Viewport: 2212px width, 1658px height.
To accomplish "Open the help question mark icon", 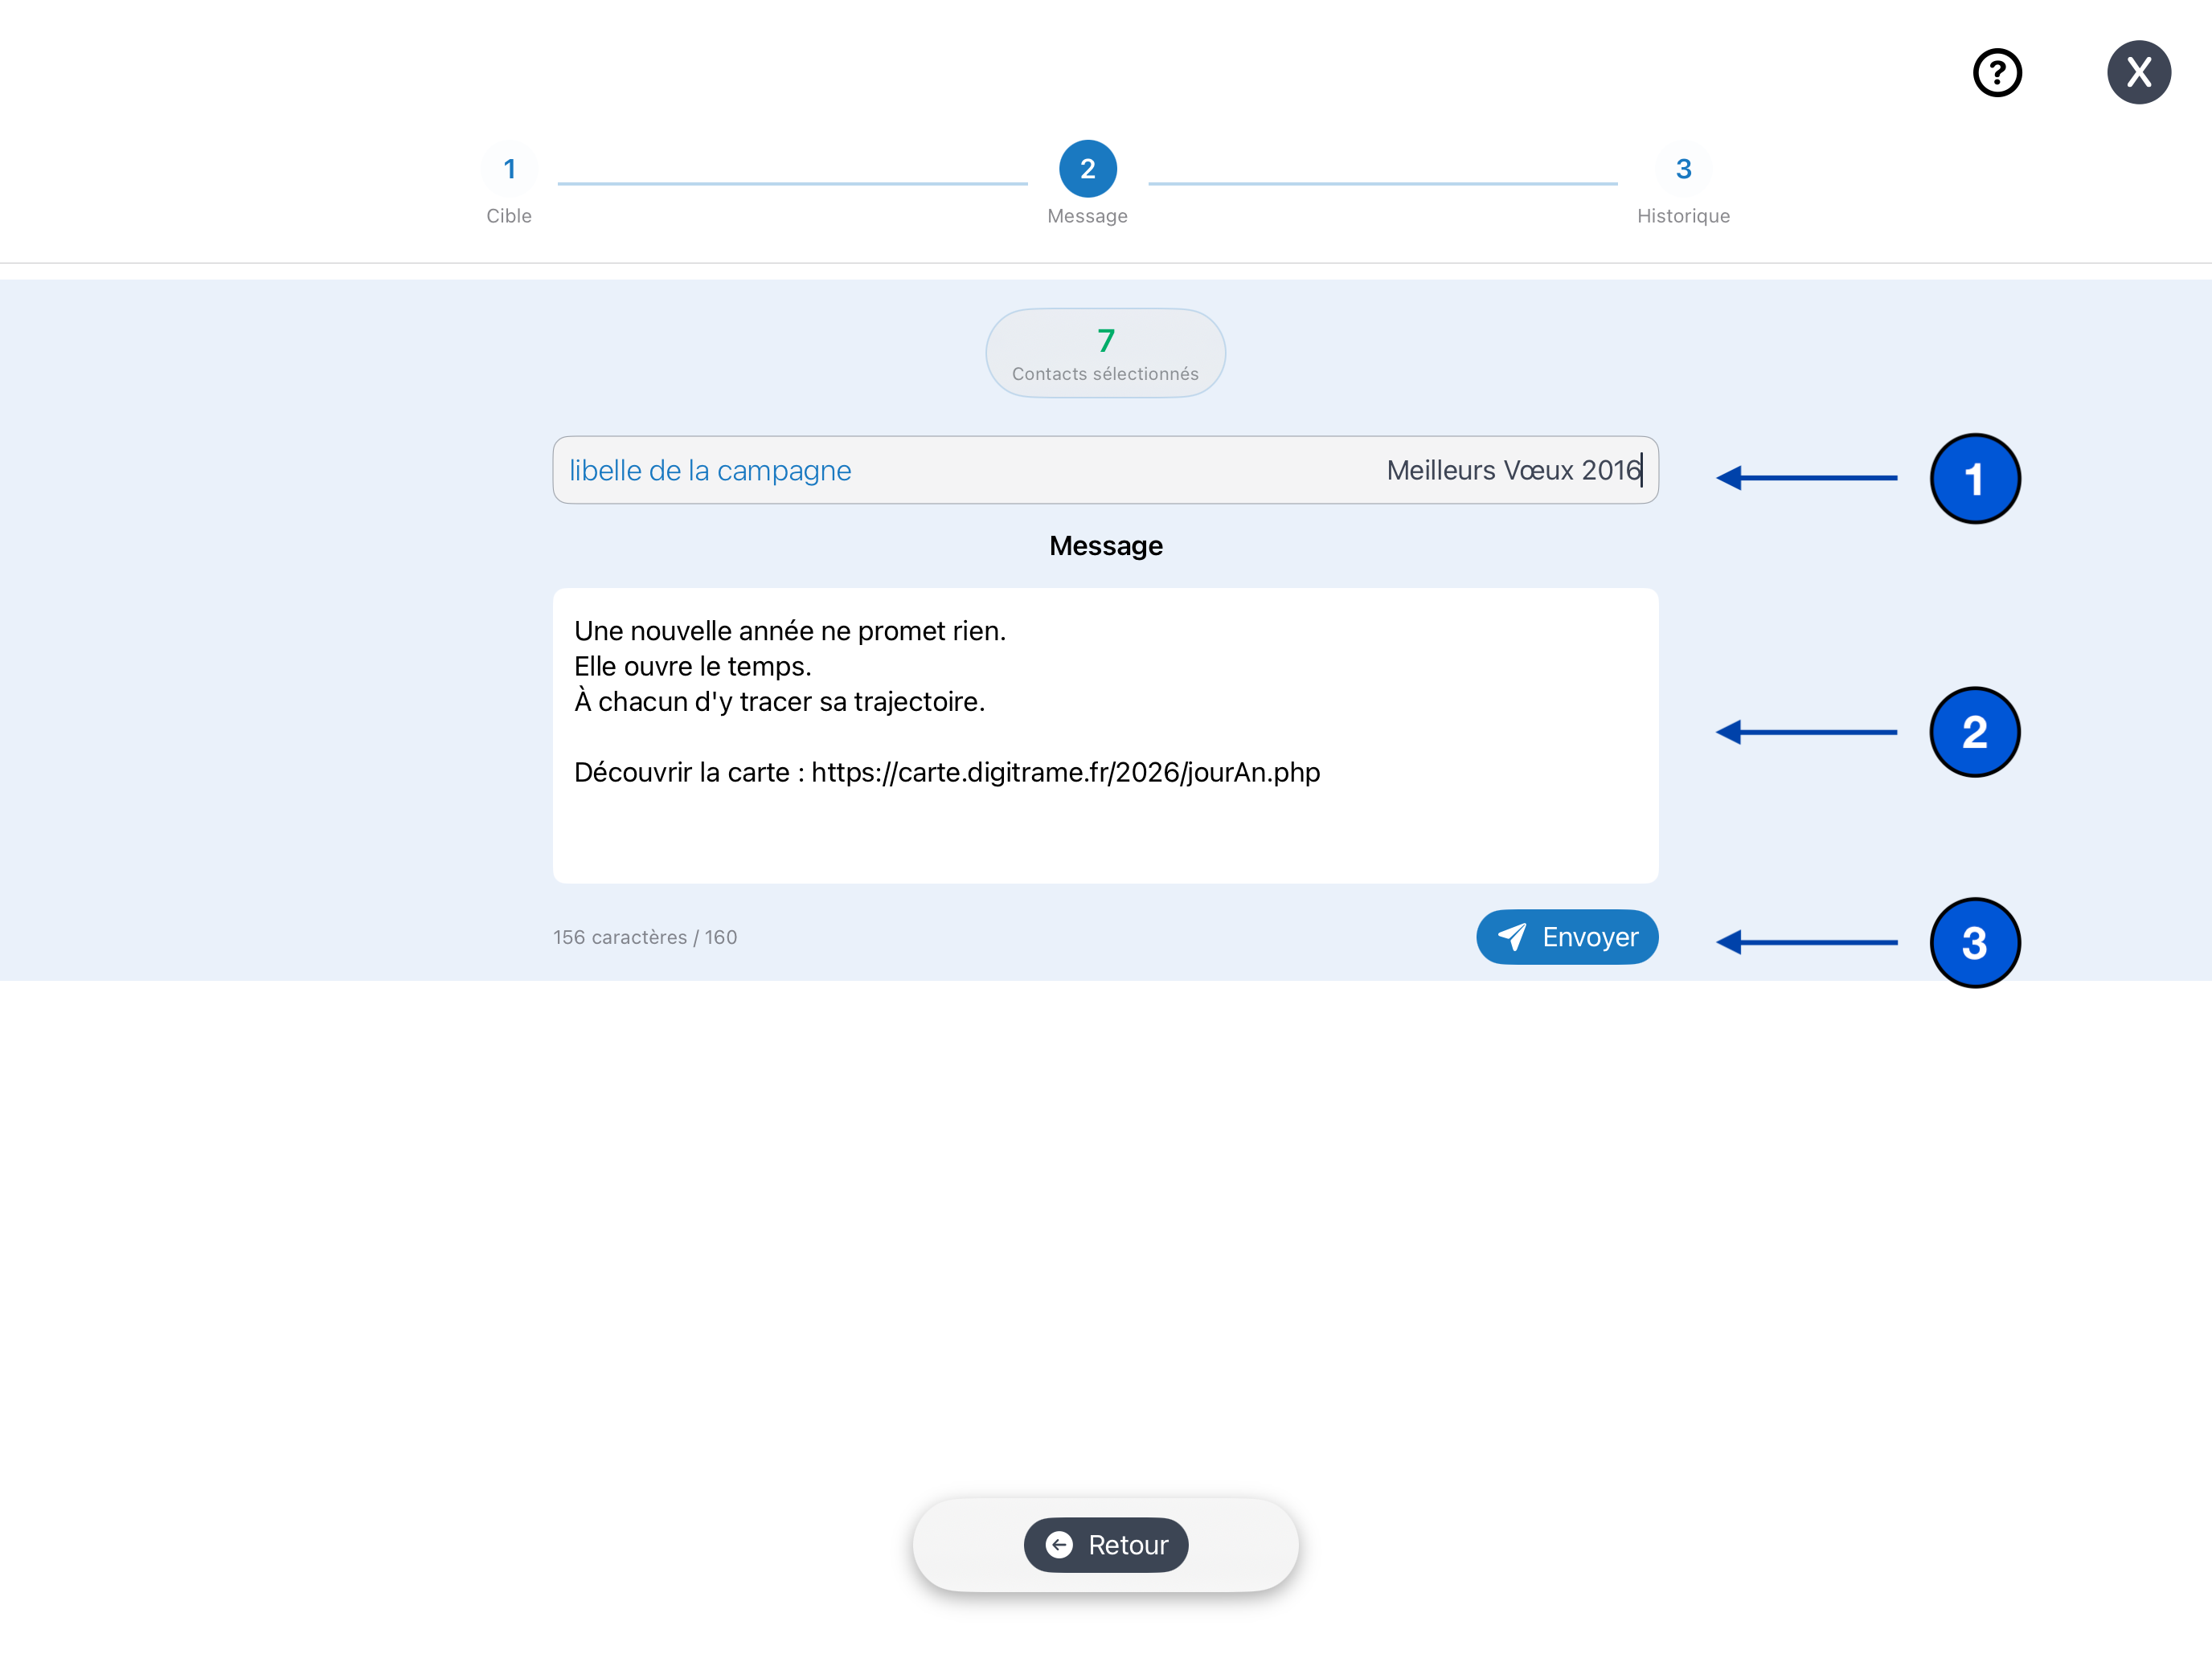I will pos(1997,73).
